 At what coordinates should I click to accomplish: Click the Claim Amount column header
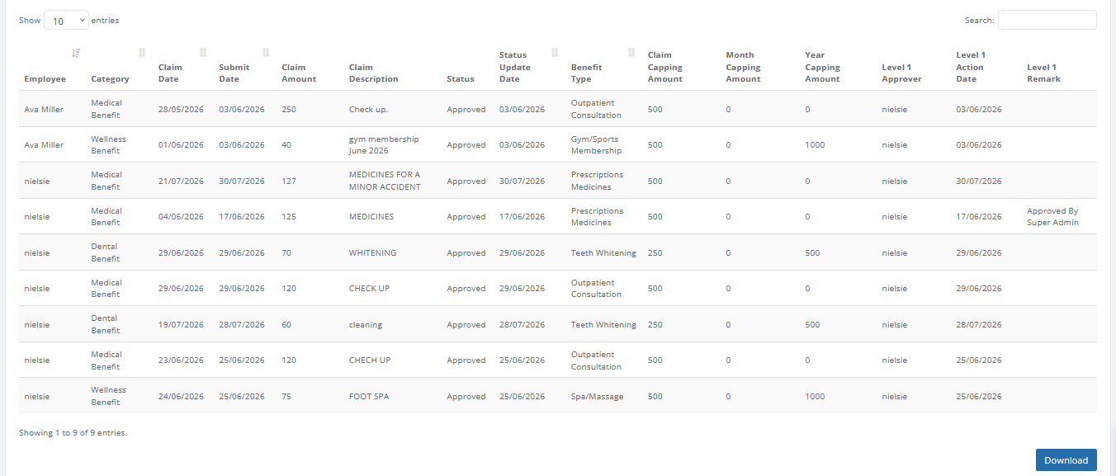299,73
